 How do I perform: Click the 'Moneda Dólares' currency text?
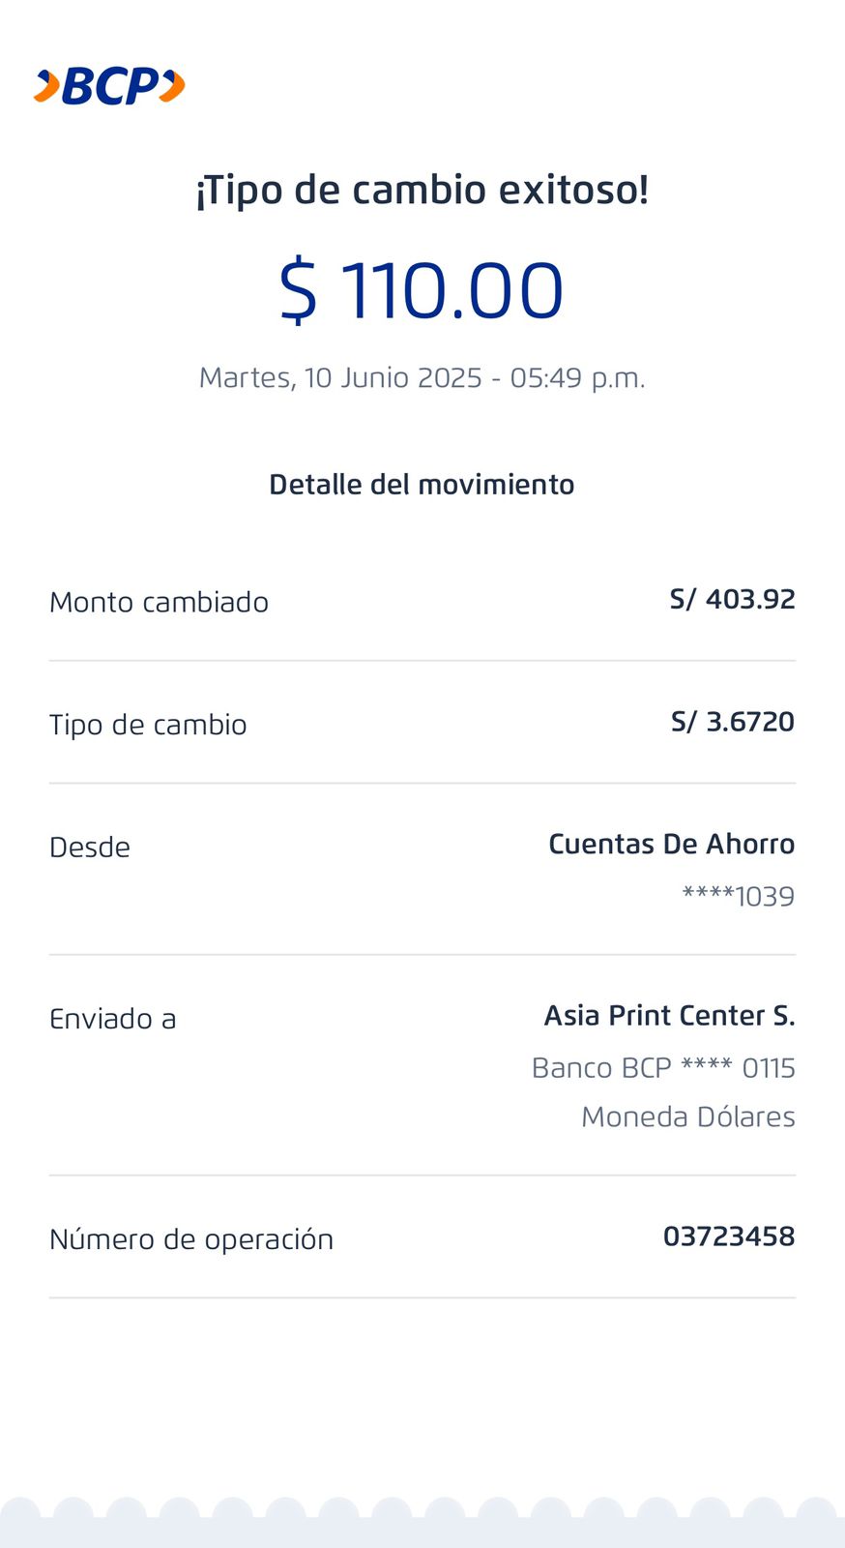coord(687,1116)
